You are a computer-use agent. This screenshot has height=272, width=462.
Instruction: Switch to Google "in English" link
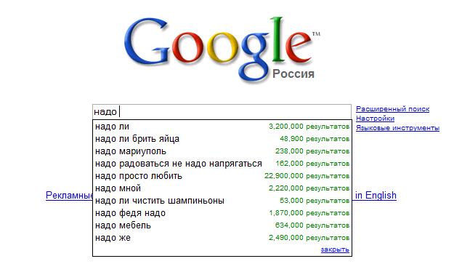[376, 196]
